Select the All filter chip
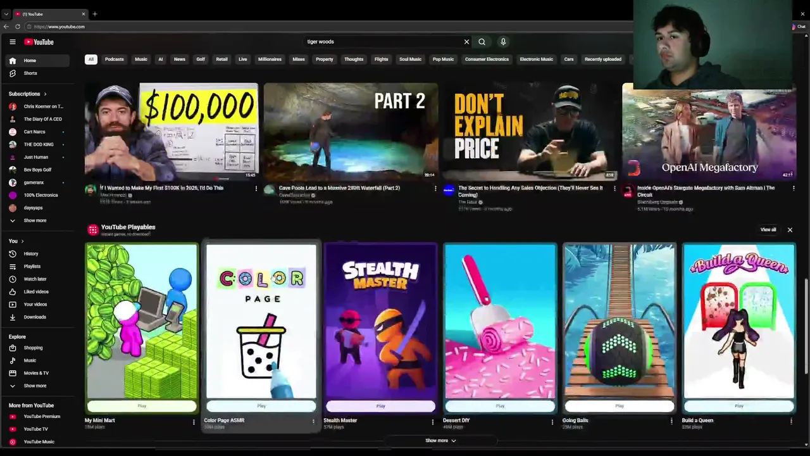The width and height of the screenshot is (810, 456). pos(90,60)
